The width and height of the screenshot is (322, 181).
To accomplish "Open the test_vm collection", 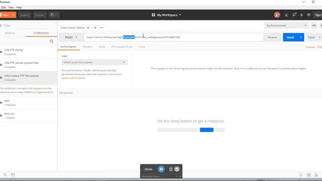I will (x=28, y=116).
